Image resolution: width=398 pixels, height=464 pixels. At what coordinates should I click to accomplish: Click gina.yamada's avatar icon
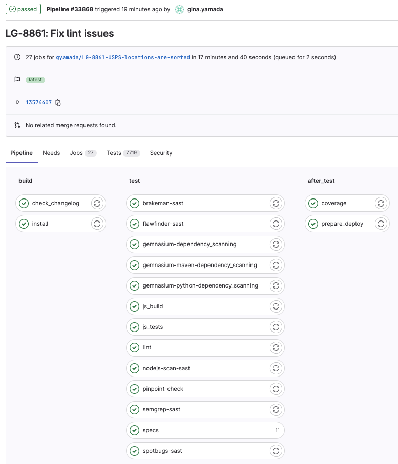pyautogui.click(x=179, y=9)
